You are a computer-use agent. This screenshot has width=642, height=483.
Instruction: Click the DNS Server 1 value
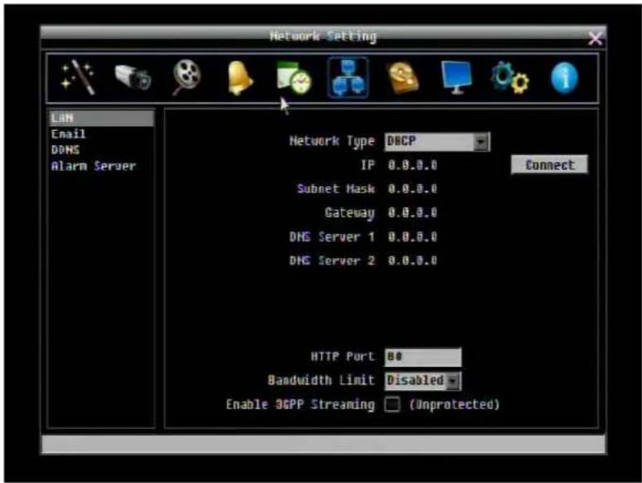pos(412,237)
